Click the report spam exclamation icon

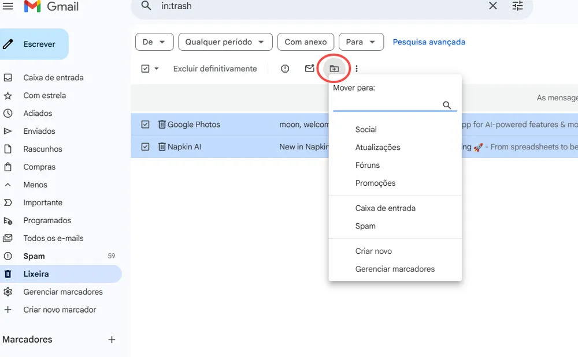[284, 68]
